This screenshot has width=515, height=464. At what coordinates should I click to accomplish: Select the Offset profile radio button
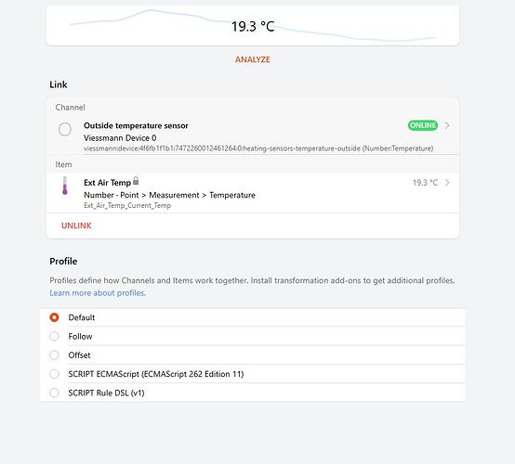coord(54,355)
